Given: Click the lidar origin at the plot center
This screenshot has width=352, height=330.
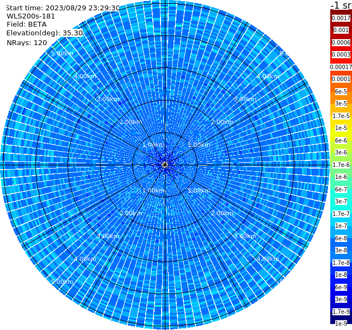Looking at the screenshot, I should [165, 165].
